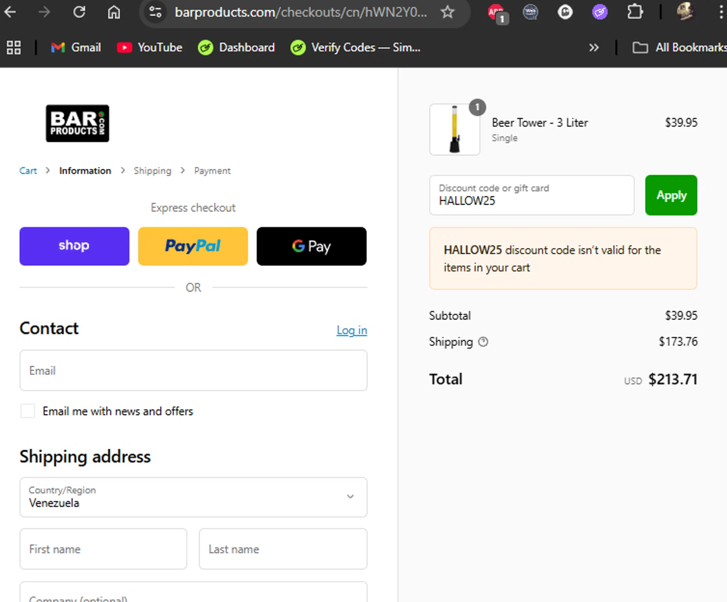Open the purple circular extension icon

pos(600,12)
